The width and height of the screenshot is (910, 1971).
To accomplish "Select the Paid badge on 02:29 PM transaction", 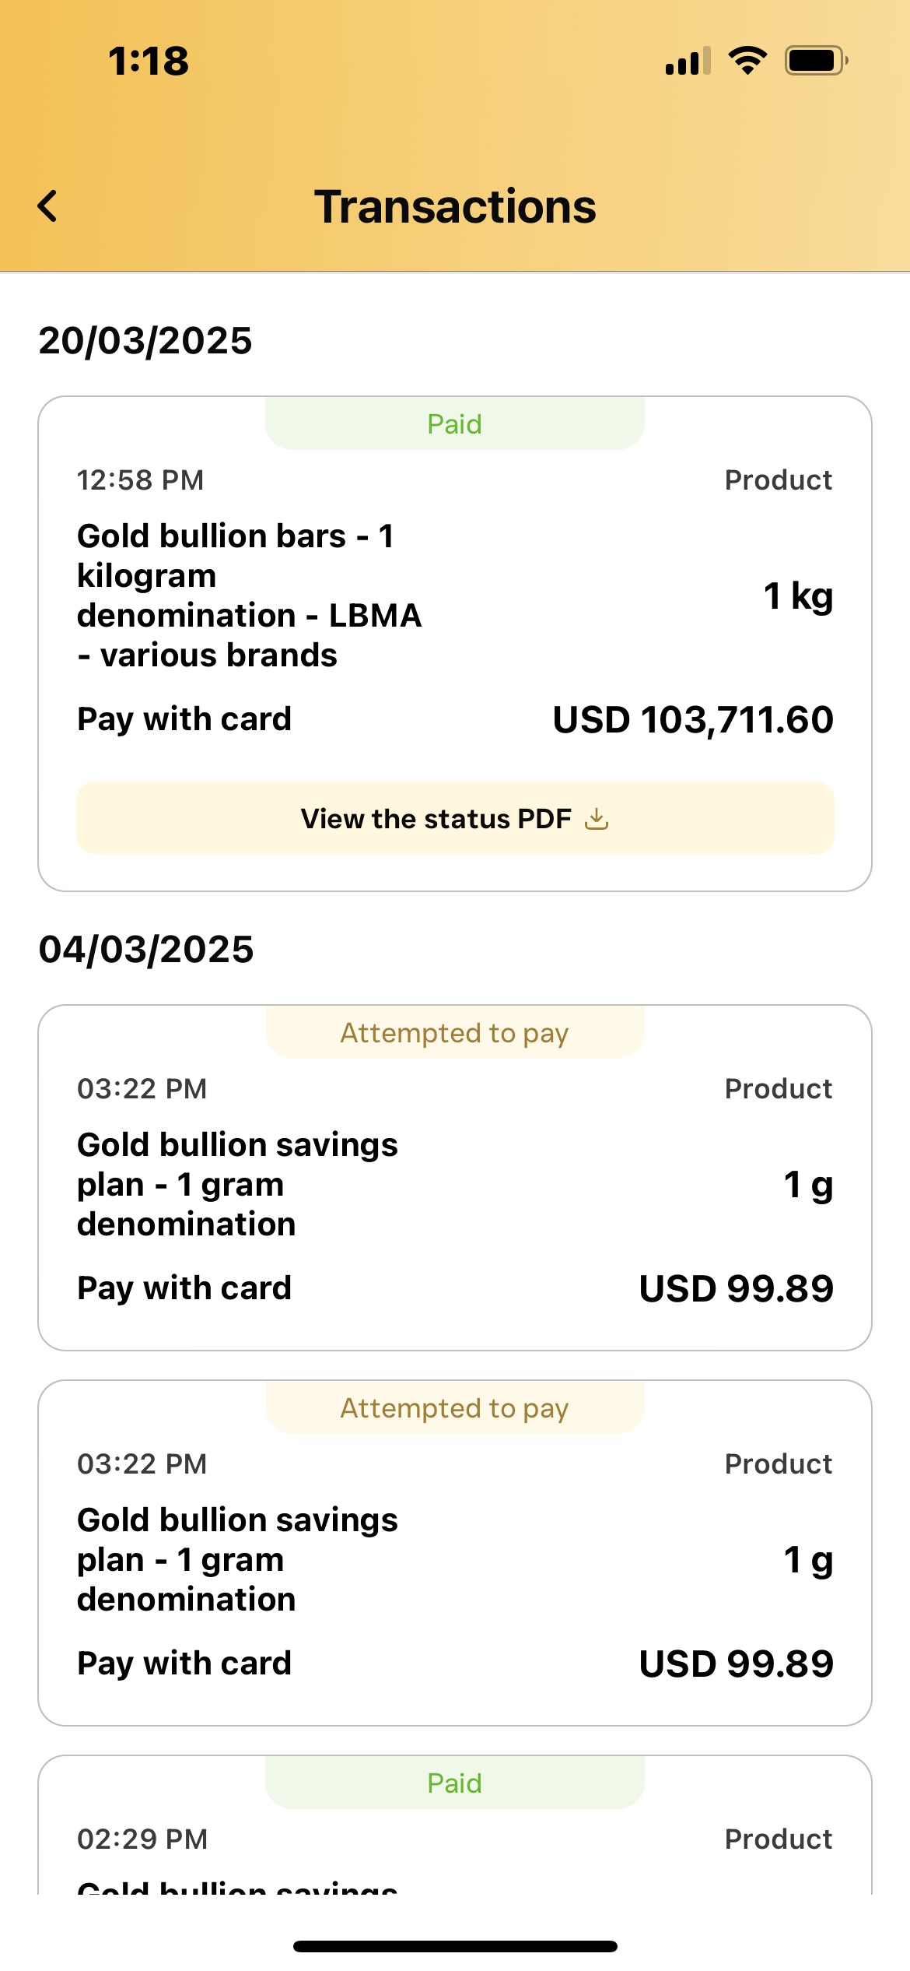I will 455,1783.
